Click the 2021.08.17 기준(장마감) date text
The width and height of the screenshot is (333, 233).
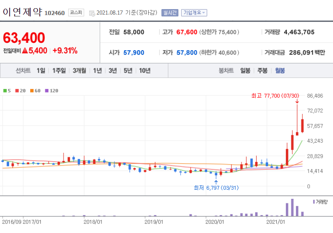[x=127, y=13]
